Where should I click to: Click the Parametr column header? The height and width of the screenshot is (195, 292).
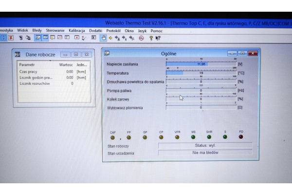(x=27, y=65)
